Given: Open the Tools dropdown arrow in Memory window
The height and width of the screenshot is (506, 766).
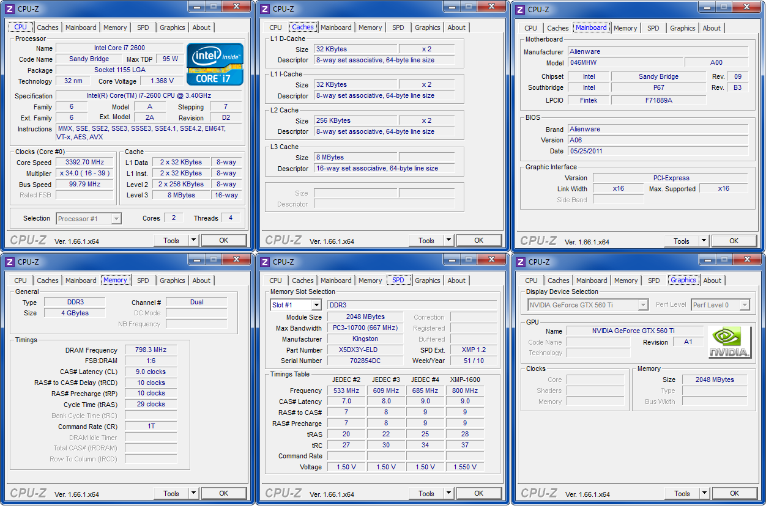Looking at the screenshot, I should [194, 494].
